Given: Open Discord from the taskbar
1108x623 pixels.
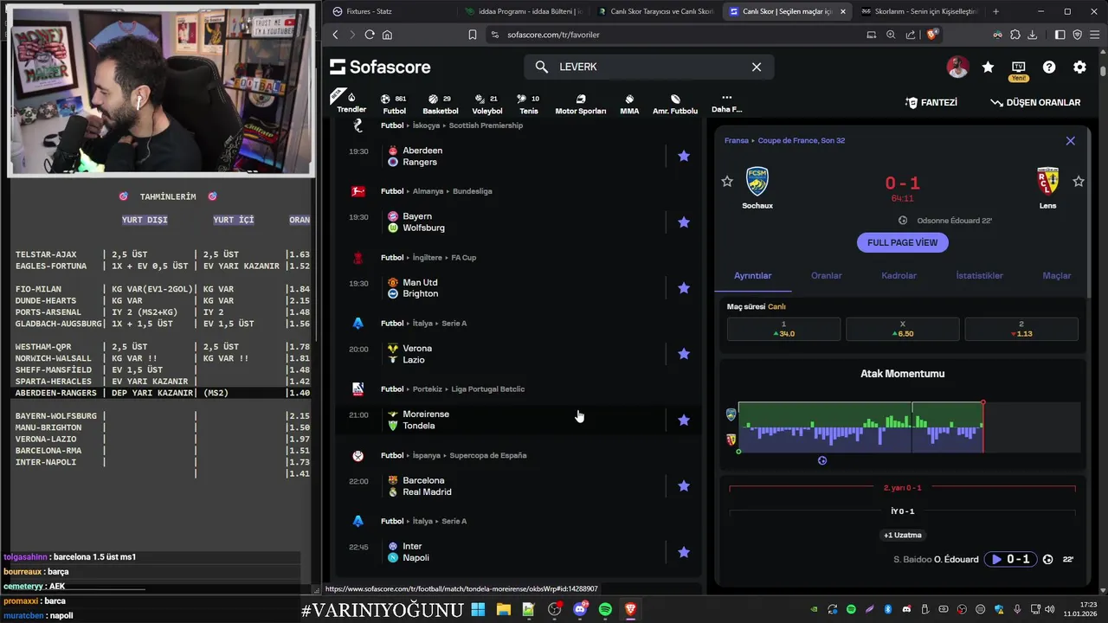Looking at the screenshot, I should [580, 610].
